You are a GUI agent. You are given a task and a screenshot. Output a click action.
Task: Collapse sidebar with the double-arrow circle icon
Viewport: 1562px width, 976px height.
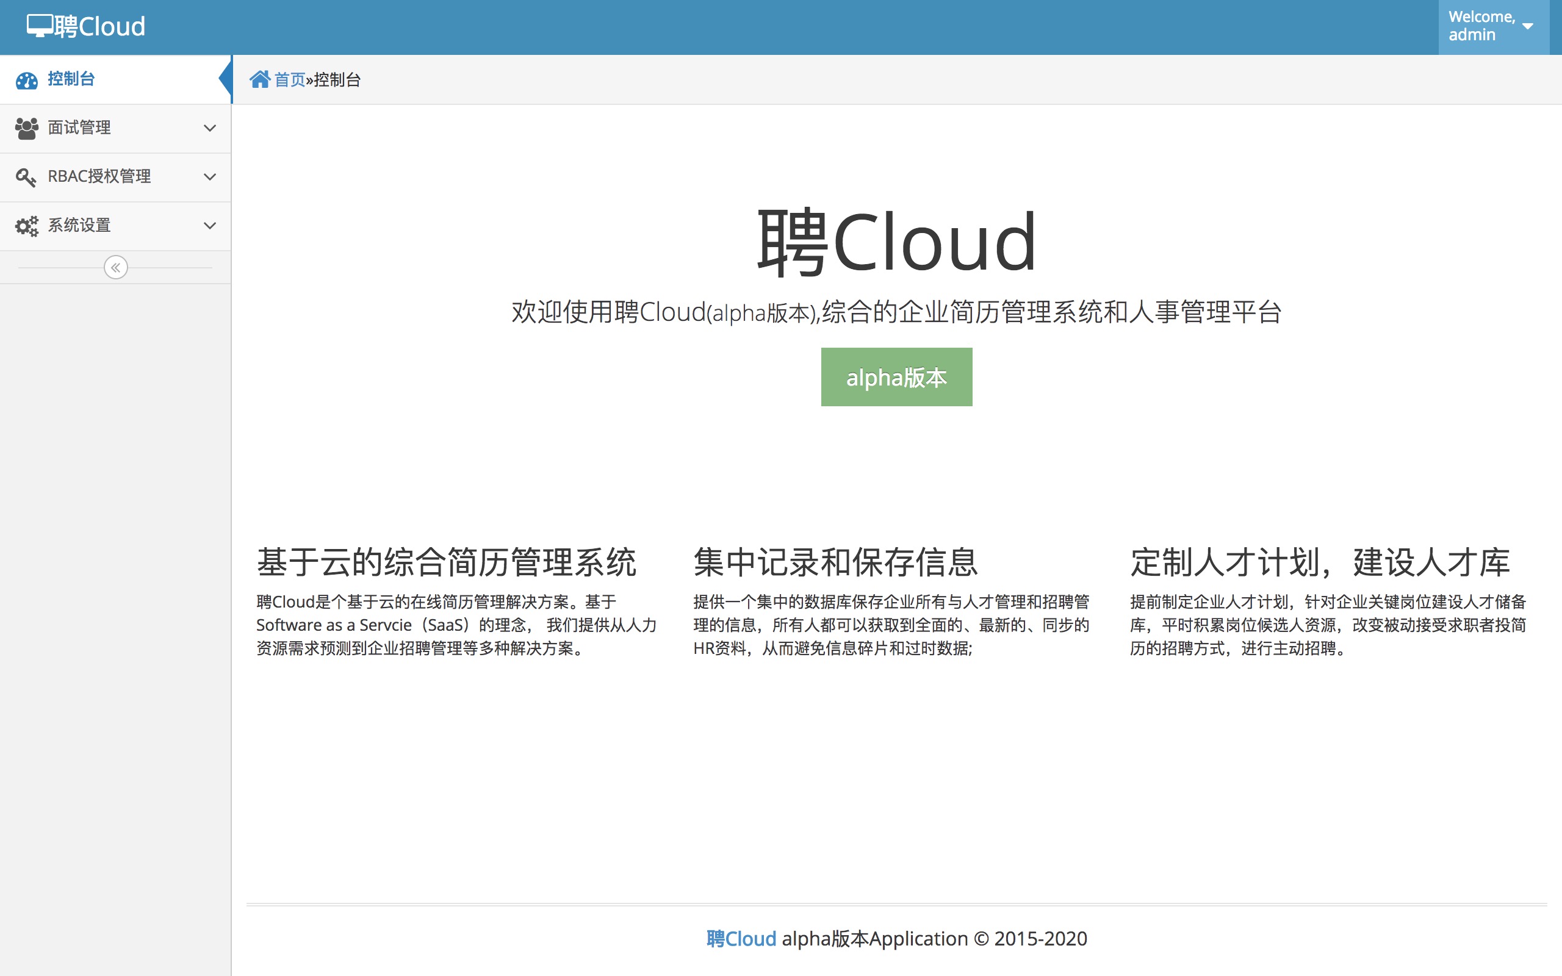(x=115, y=267)
